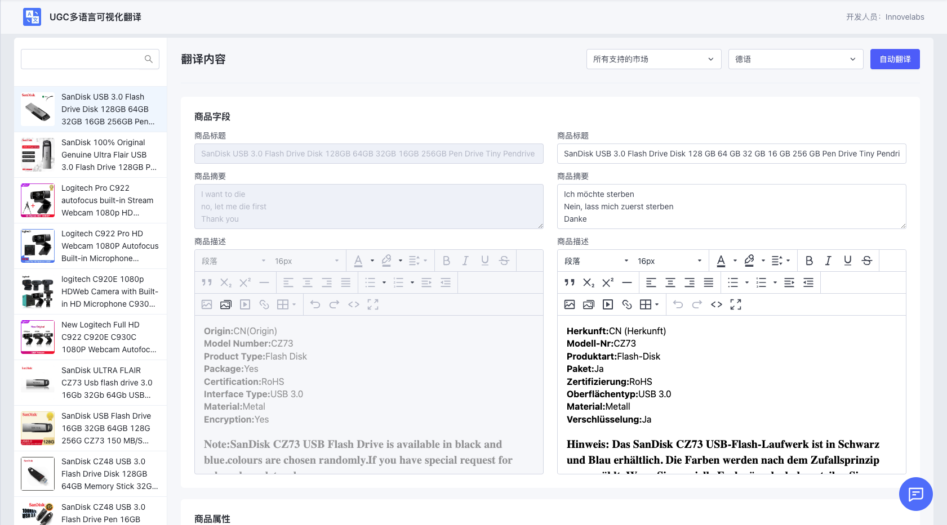
Task: Click the search magnifier icon in the sidebar
Action: coord(149,59)
